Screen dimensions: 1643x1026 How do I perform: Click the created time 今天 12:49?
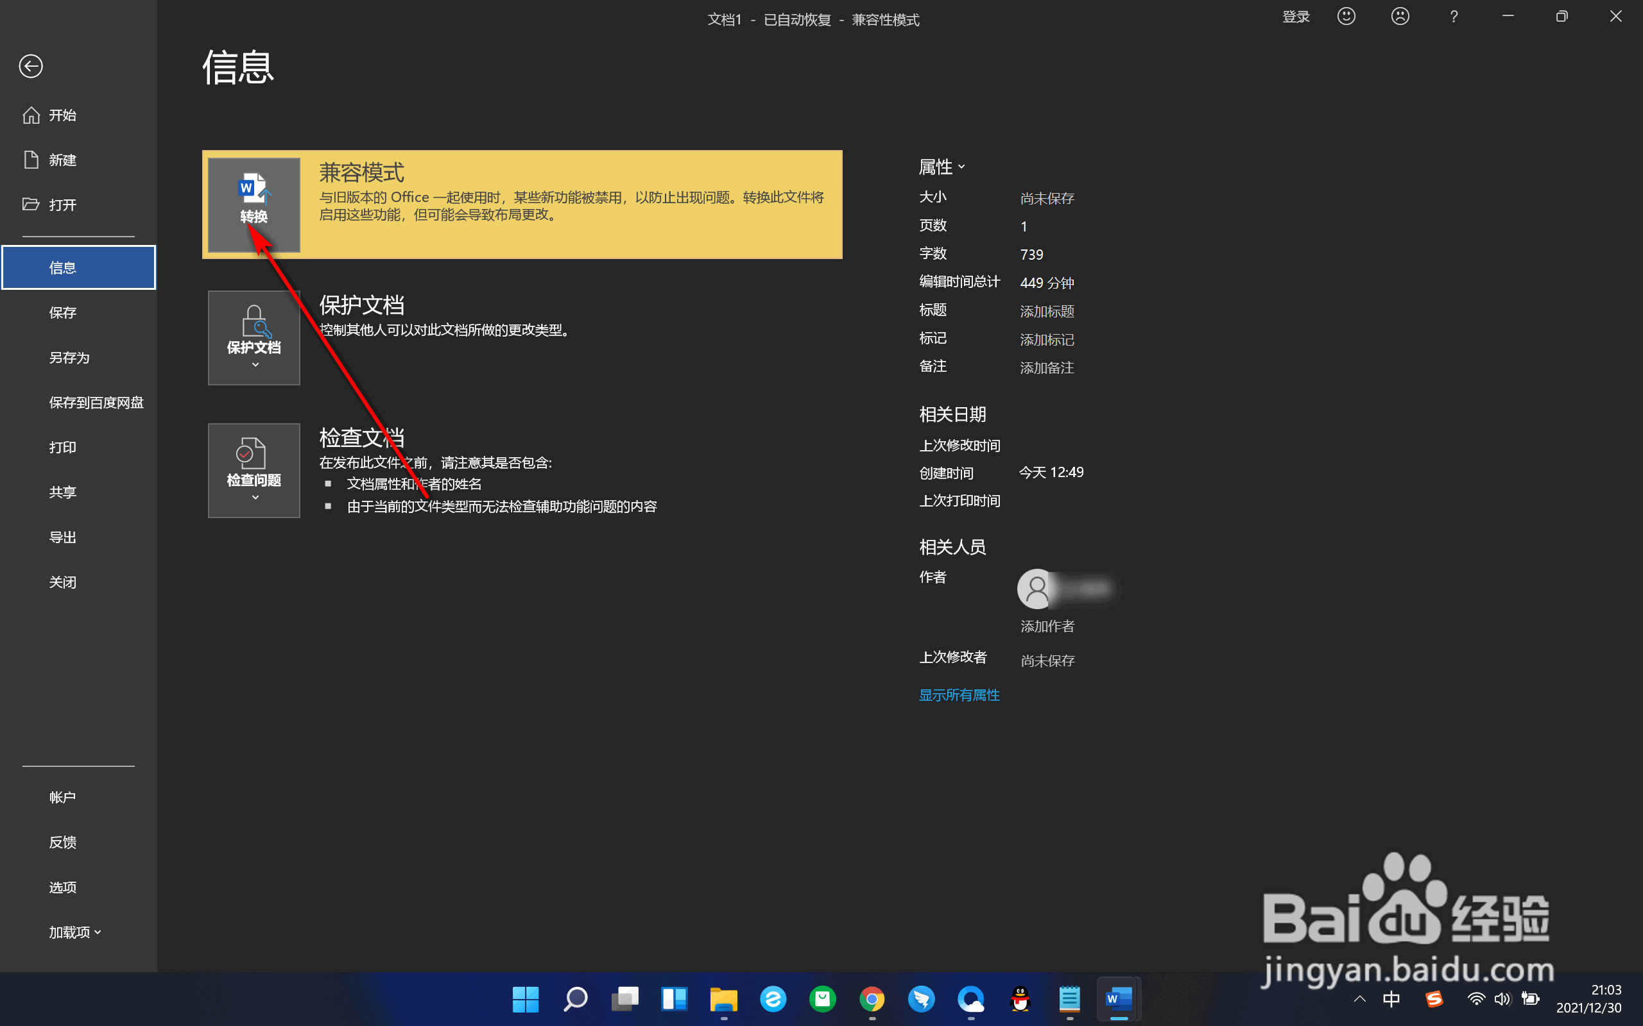click(x=1051, y=473)
